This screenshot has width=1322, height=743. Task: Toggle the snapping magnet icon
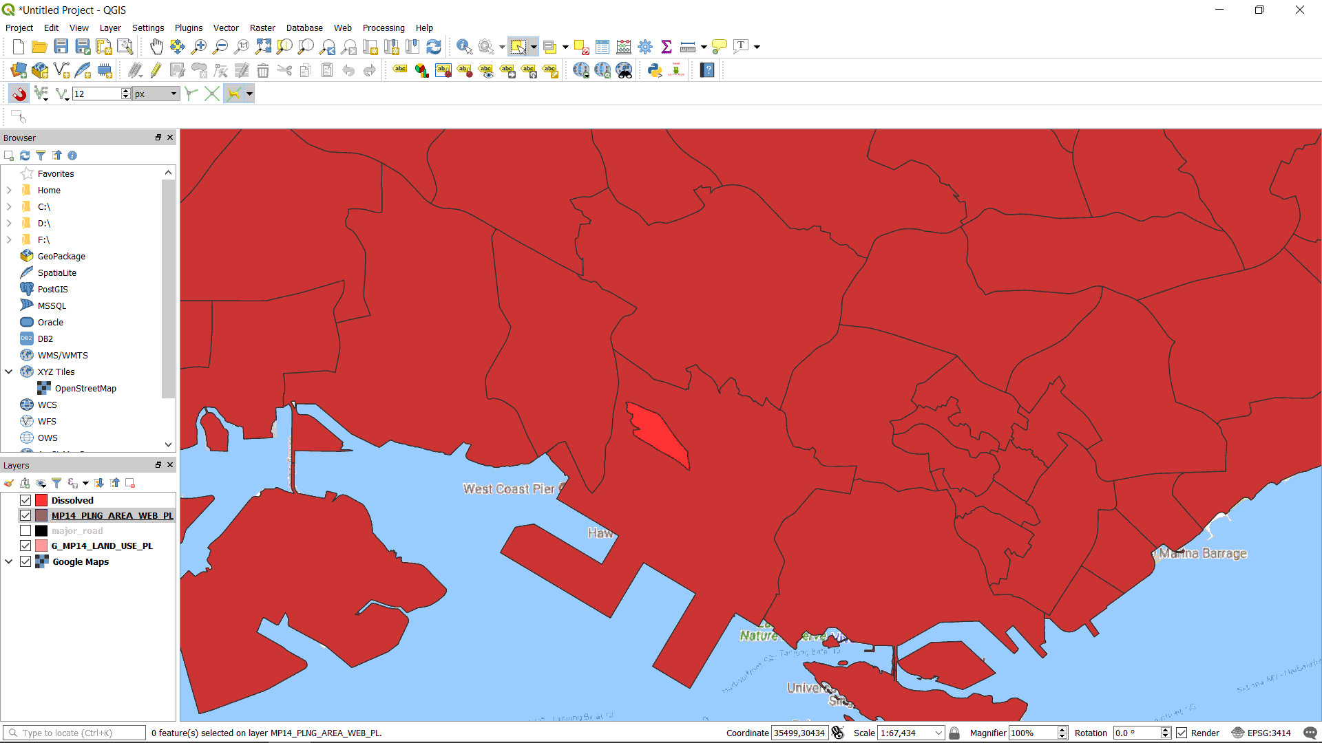click(19, 94)
